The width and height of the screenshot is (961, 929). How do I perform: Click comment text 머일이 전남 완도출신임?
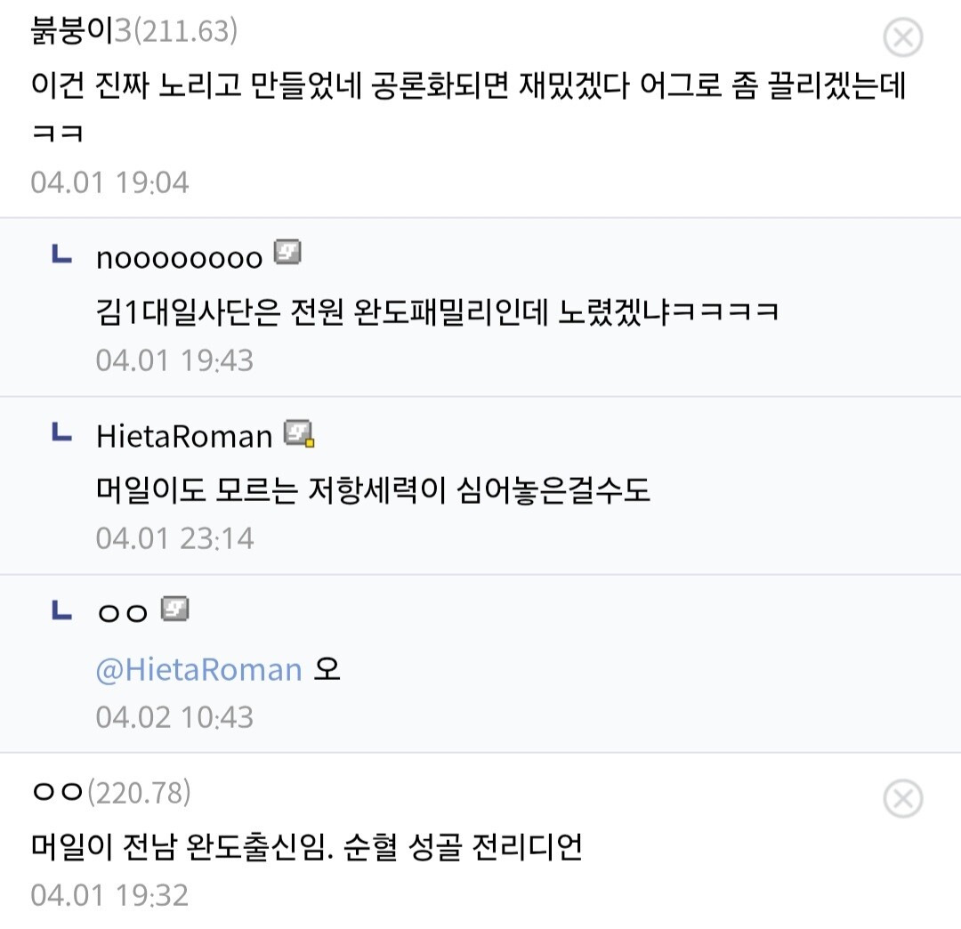[x=306, y=847]
